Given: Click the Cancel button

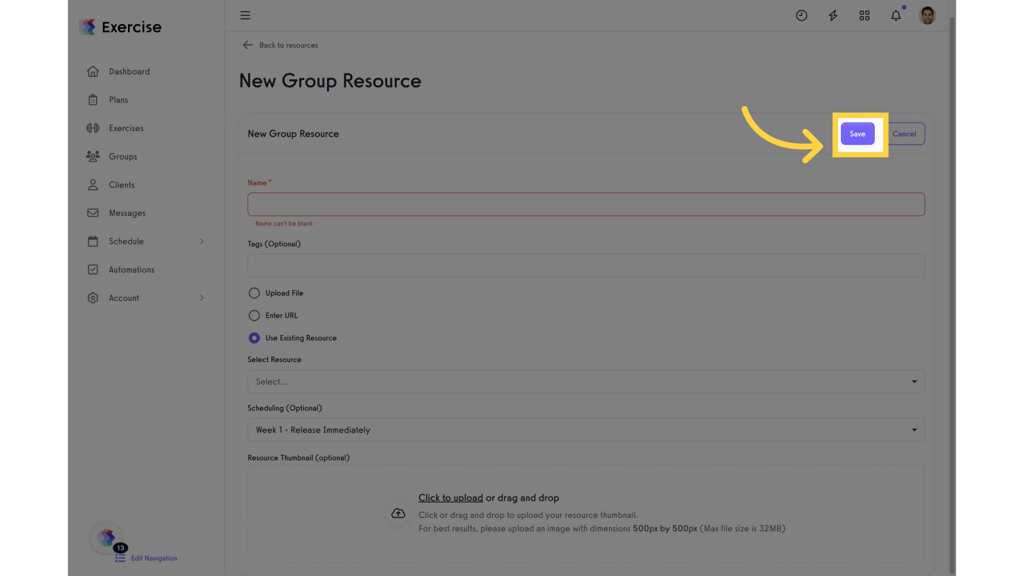Looking at the screenshot, I should point(905,134).
